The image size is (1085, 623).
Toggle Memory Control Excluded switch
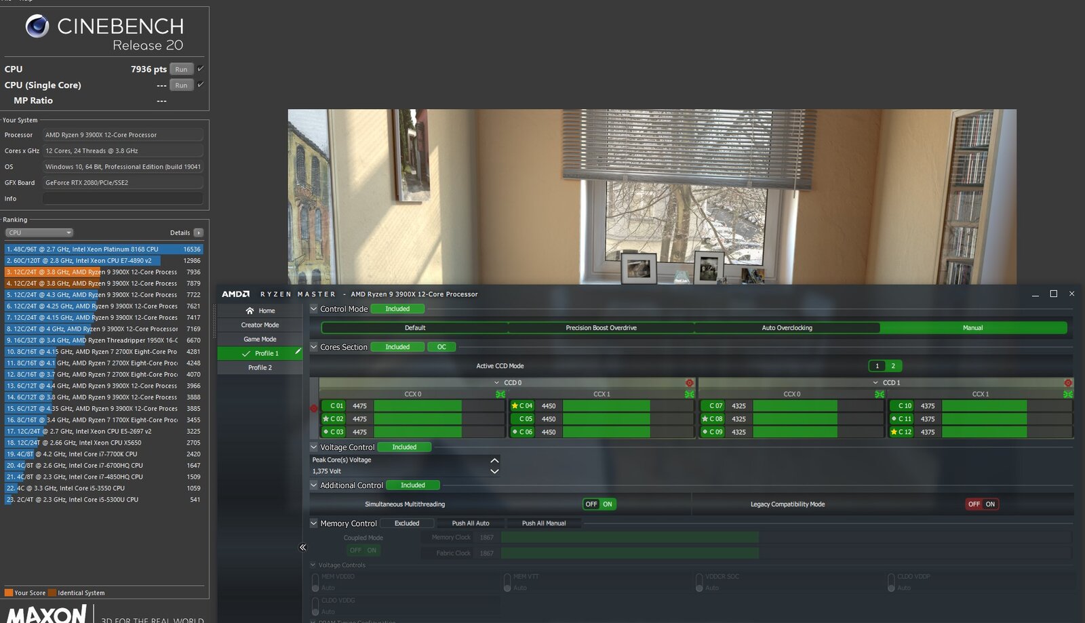pyautogui.click(x=407, y=523)
